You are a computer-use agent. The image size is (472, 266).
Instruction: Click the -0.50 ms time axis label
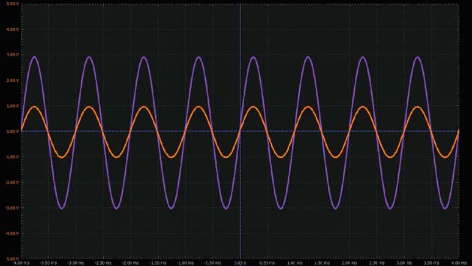tap(212, 263)
